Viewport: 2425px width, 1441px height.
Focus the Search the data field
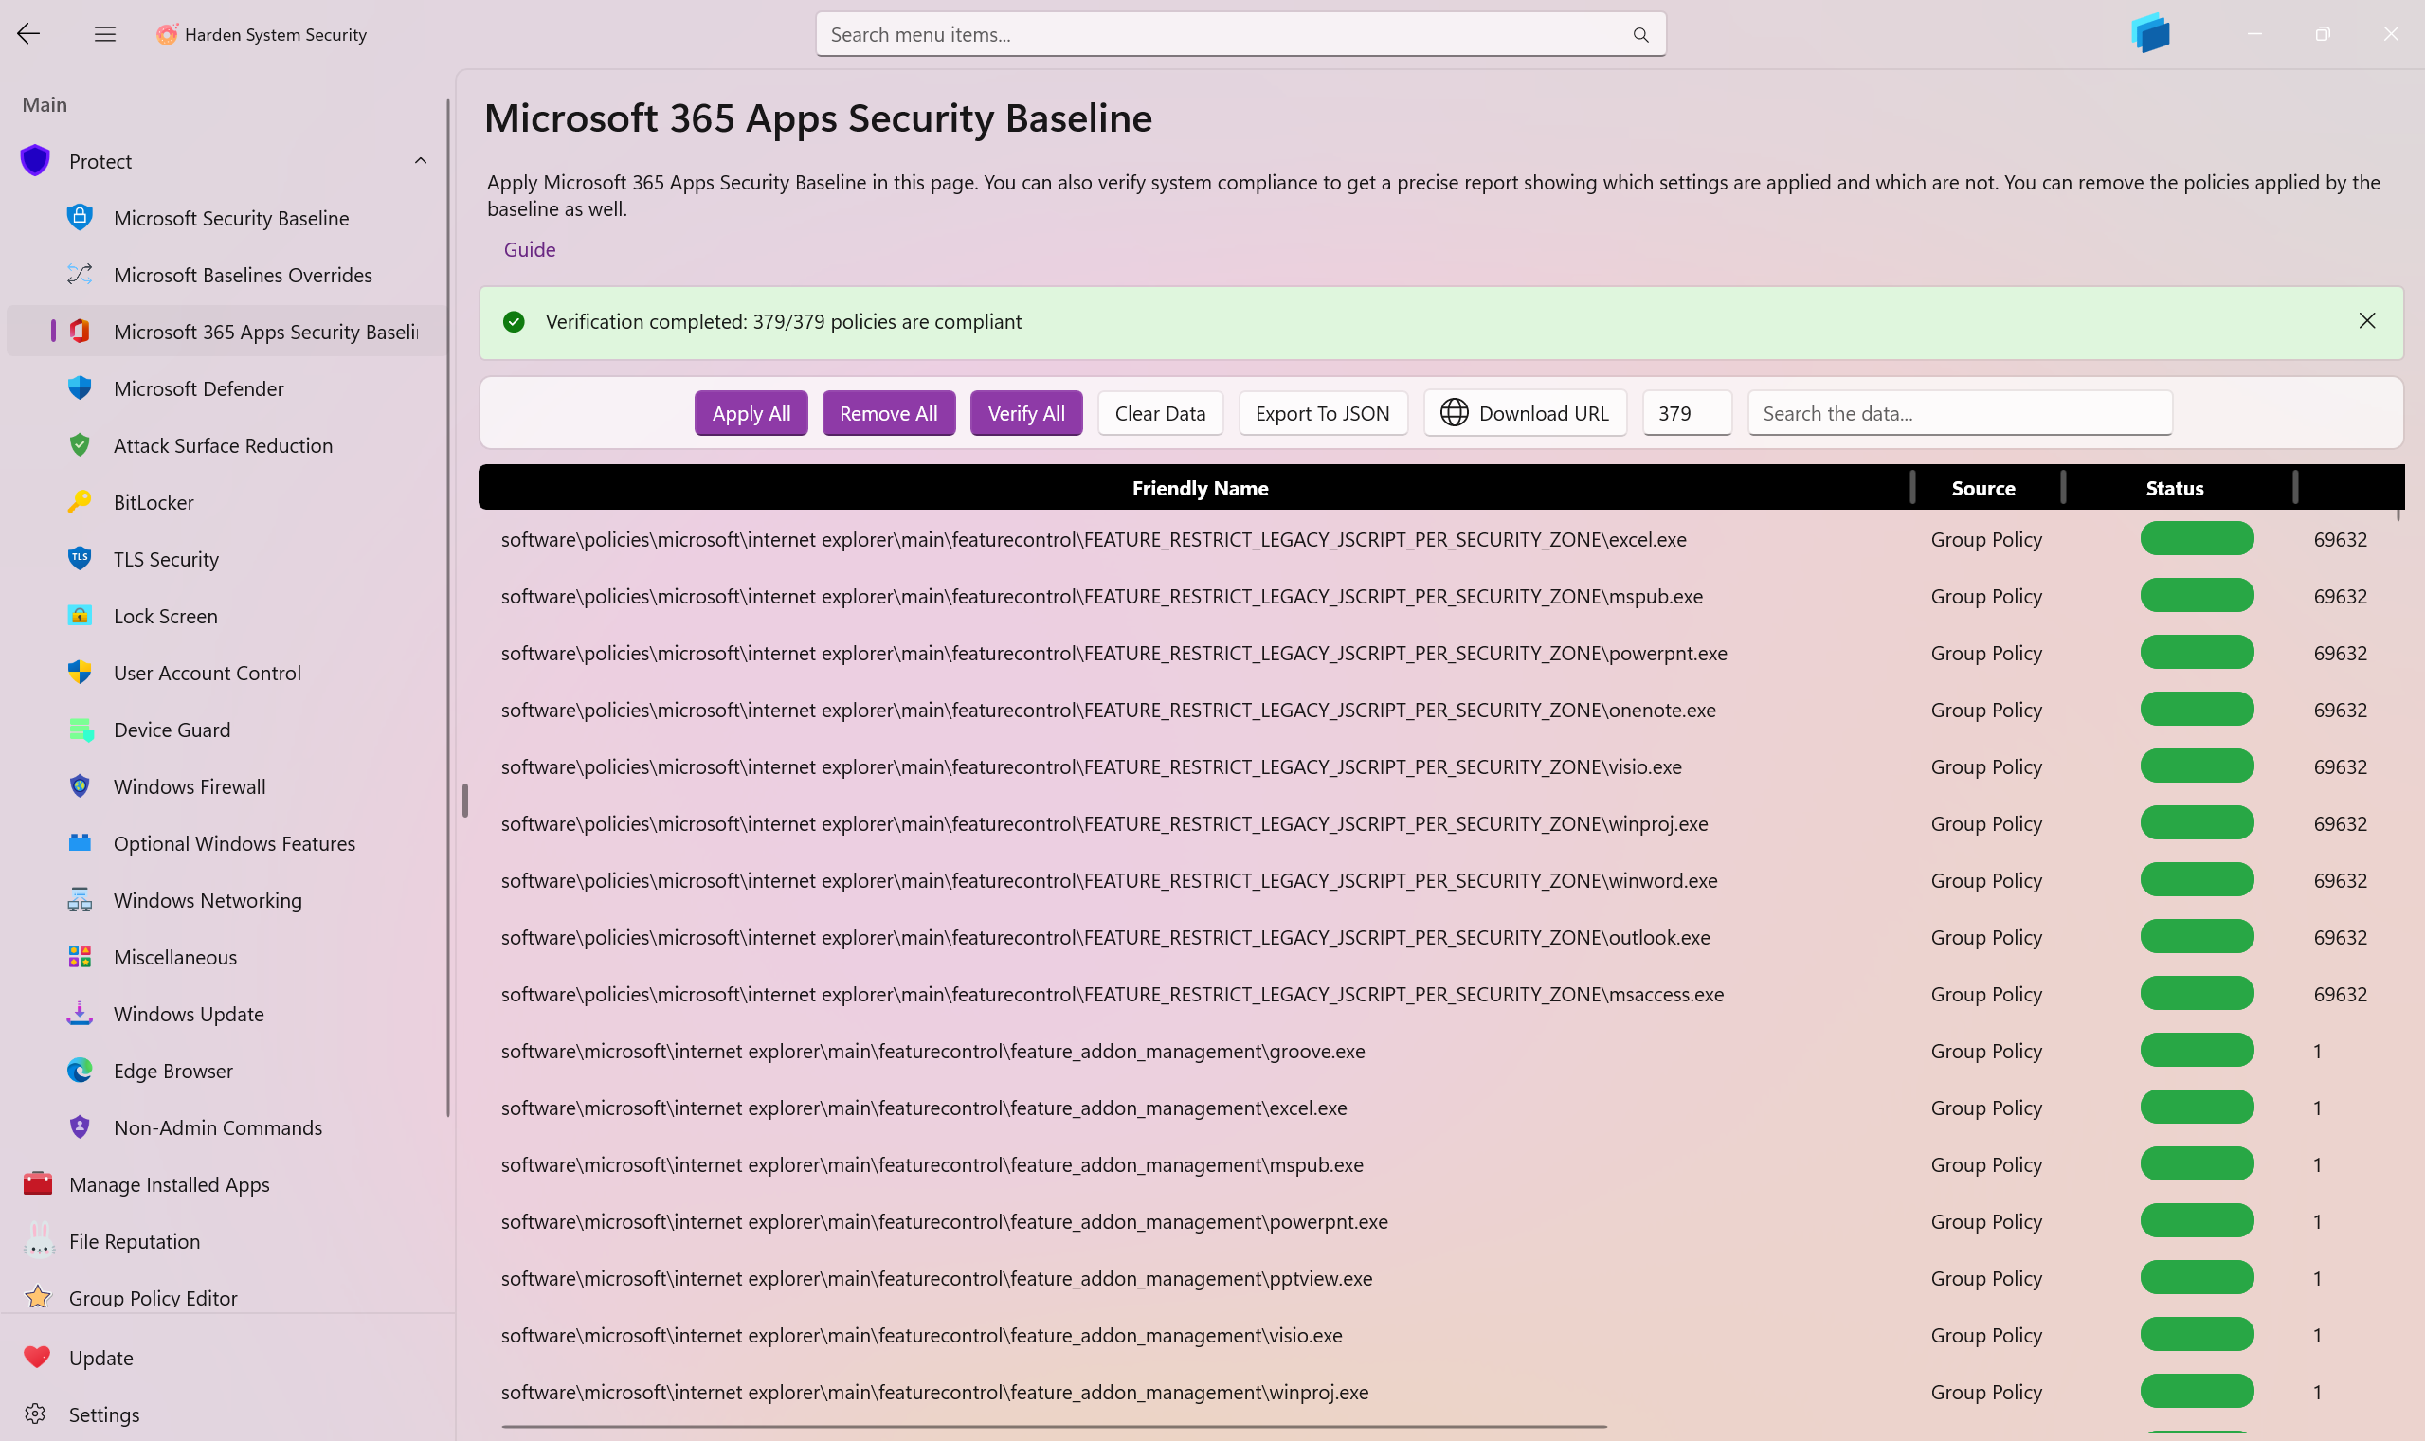[1959, 414]
